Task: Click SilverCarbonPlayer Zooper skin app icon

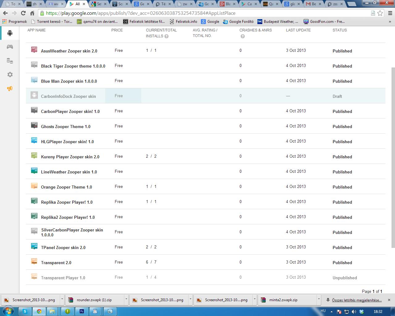Action: click(34, 231)
